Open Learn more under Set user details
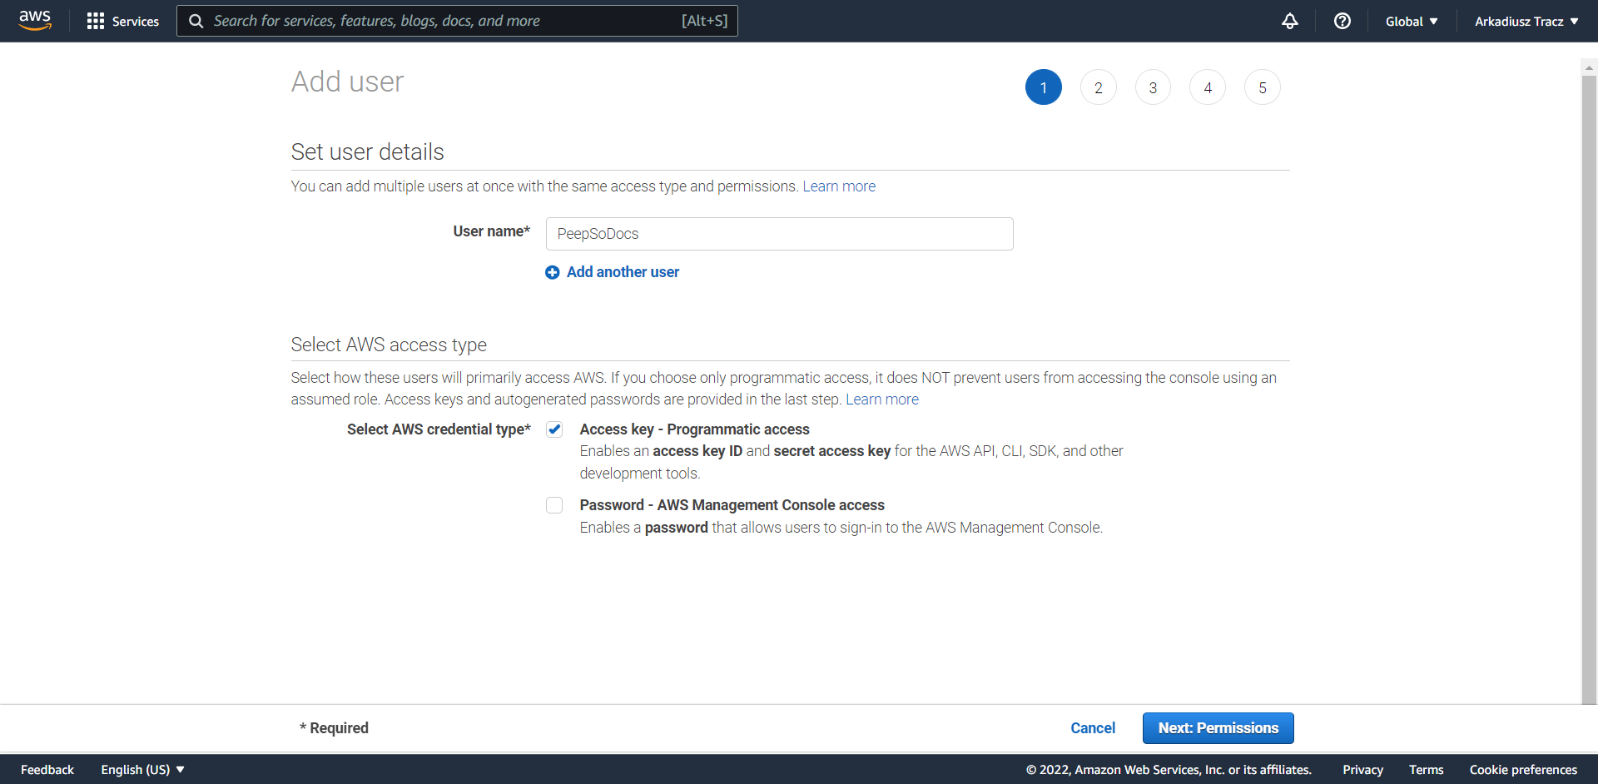Viewport: 1598px width, 784px height. [839, 186]
